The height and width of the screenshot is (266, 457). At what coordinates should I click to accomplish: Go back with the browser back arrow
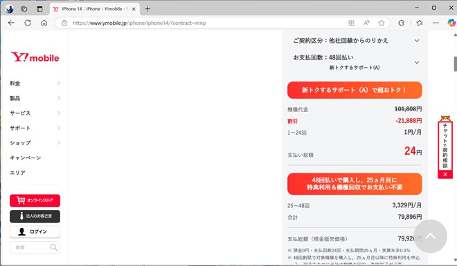(11, 23)
